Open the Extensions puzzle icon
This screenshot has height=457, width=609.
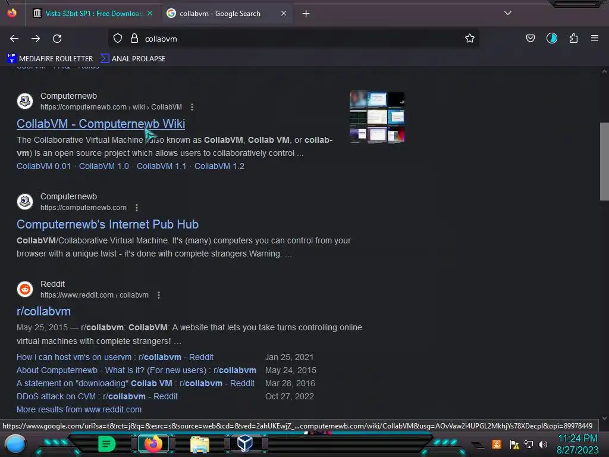point(573,38)
